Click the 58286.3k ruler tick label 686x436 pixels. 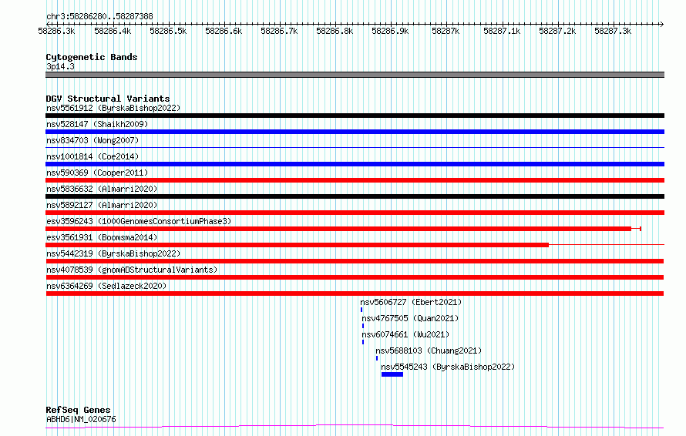(56, 31)
